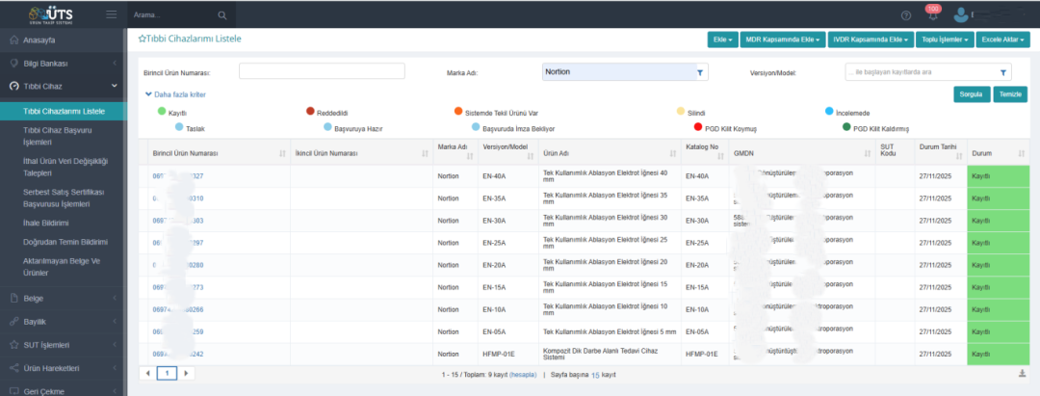This screenshot has width=1040, height=396.
Task: Open the Ekle dropdown button
Action: point(723,40)
